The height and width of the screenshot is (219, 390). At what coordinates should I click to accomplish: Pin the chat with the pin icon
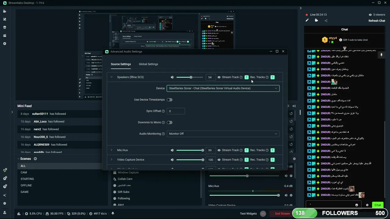pyautogui.click(x=381, y=55)
